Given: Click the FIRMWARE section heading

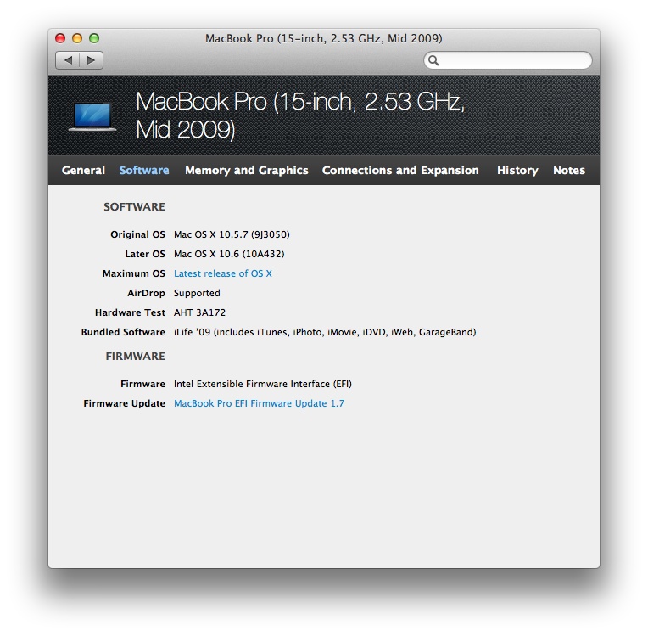Looking at the screenshot, I should 136,357.
